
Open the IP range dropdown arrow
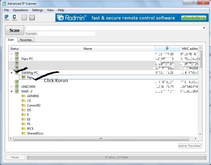point(204,28)
